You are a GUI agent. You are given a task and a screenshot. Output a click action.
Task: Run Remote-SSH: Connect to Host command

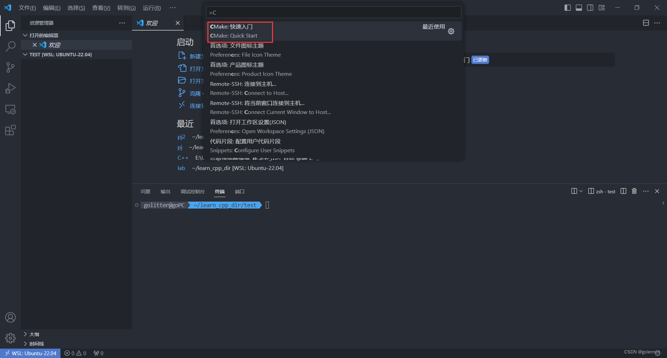[x=334, y=89]
